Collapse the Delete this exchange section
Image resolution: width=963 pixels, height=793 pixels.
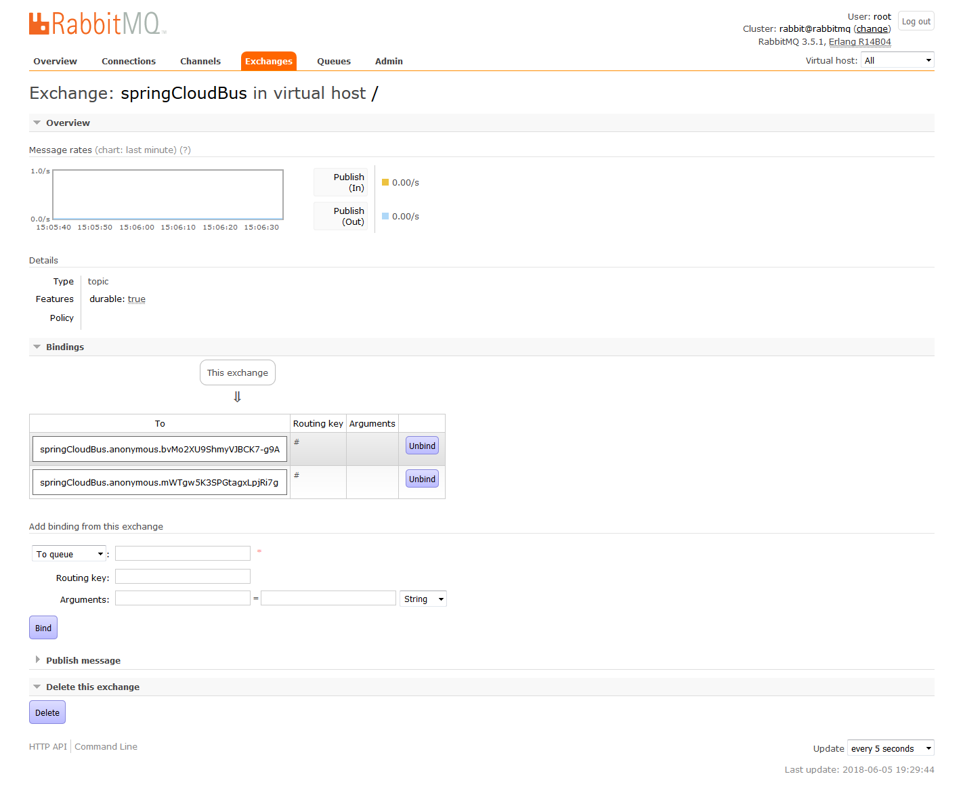[x=93, y=687]
